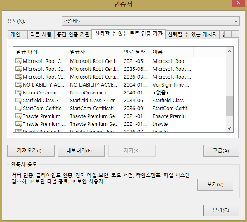
Task: Click the lowercase thawte name cell
Action: [x=160, y=124]
